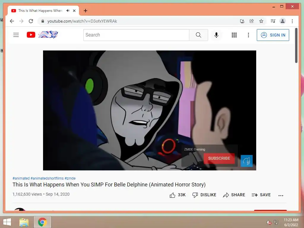Click the page vertical scrollbar thumb
304x228 pixels.
pyautogui.click(x=296, y=45)
